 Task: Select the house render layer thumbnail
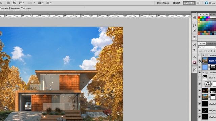tap(205, 97)
